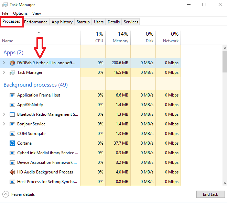Switch to the Users tab
Viewport: 228px width, 203px height.
click(99, 22)
